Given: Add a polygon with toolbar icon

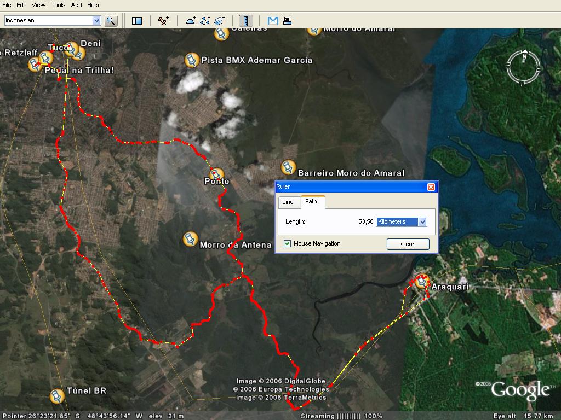Looking at the screenshot, I should 191,21.
